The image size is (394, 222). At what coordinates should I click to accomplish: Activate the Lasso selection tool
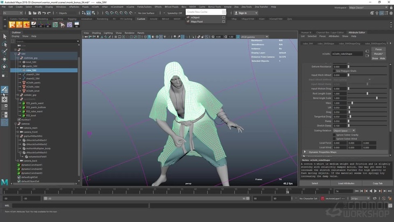[x=4, y=44]
